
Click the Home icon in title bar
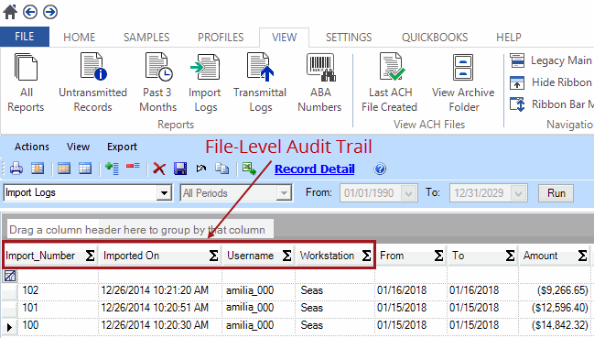[x=10, y=12]
